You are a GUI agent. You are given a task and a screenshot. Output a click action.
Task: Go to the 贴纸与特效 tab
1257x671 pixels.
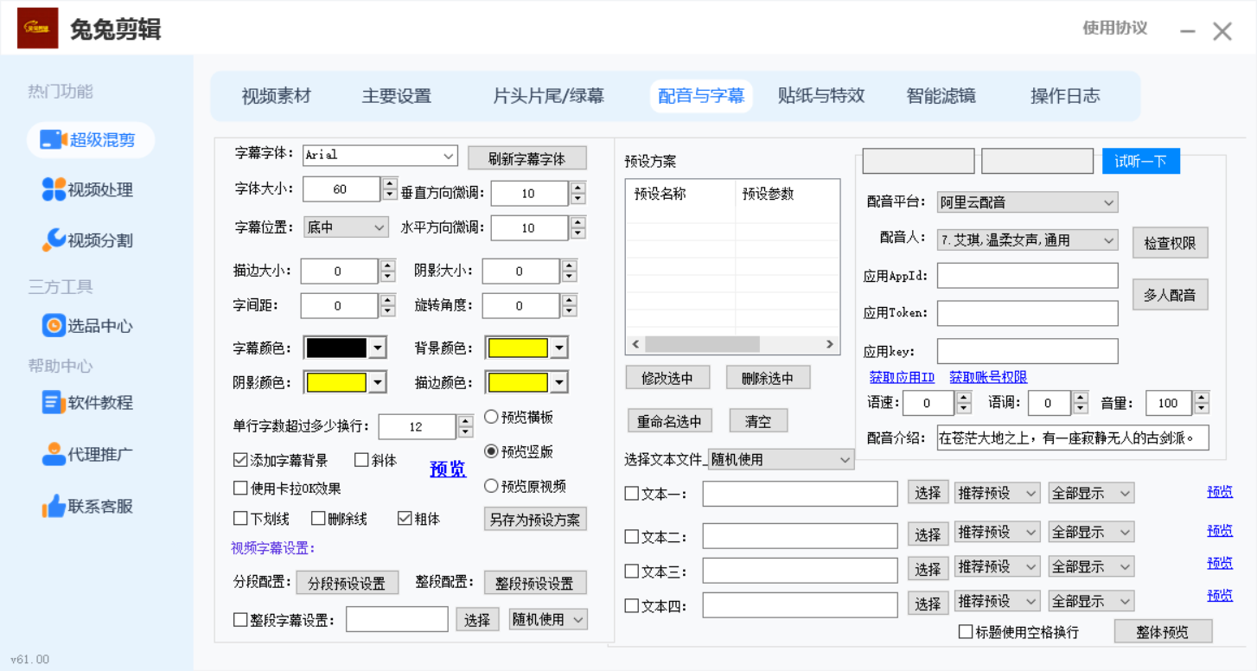pyautogui.click(x=820, y=96)
